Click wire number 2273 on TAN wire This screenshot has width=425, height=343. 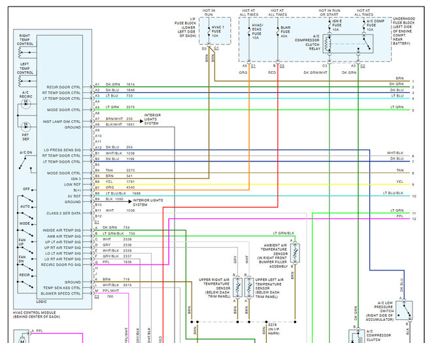(131, 170)
